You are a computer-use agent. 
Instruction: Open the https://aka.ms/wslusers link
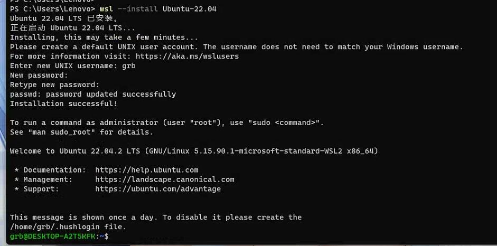pos(187,56)
